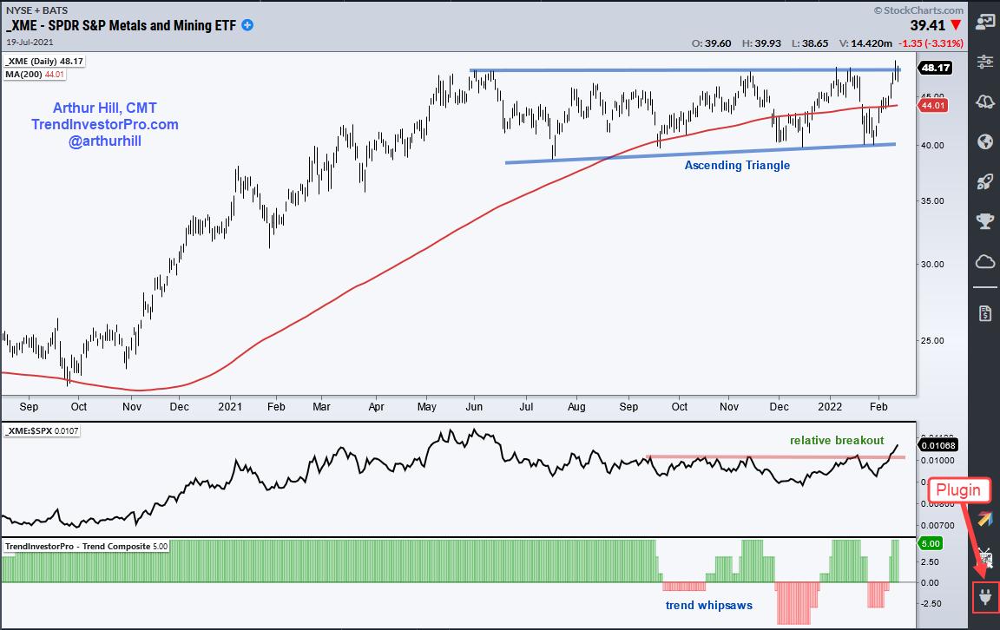Screen dimensions: 1000x630
Task: Click the cloud icon in sidebar
Action: (x=985, y=261)
